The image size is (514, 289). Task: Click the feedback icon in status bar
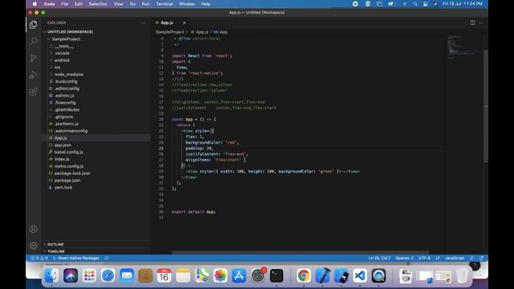(471, 258)
